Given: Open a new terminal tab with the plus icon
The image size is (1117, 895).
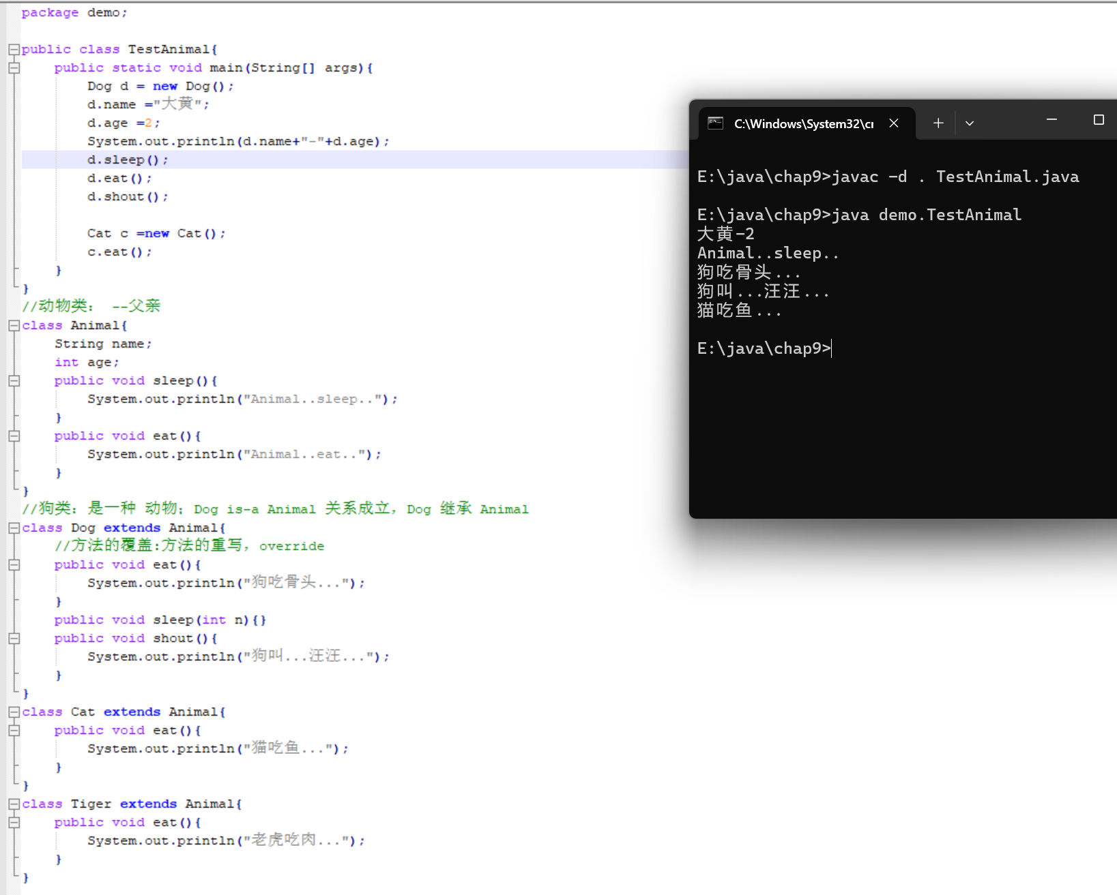Looking at the screenshot, I should [x=938, y=123].
